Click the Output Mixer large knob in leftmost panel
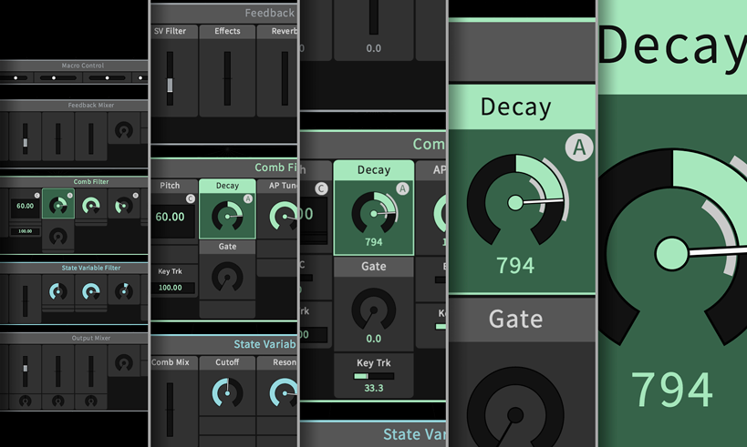This screenshot has width=747, height=447. pos(124,363)
